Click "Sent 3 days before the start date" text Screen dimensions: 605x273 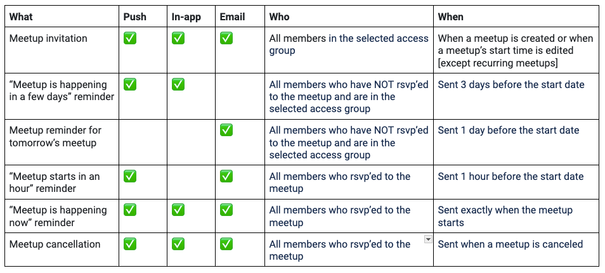pos(511,84)
